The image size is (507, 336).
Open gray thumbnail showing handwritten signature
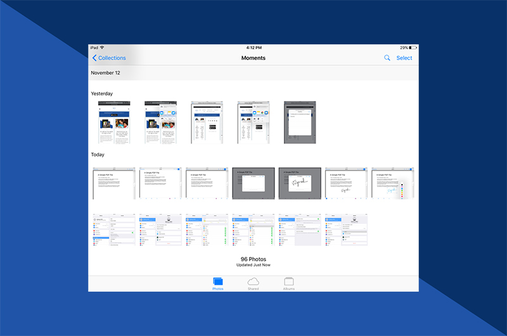pyautogui.click(x=300, y=184)
